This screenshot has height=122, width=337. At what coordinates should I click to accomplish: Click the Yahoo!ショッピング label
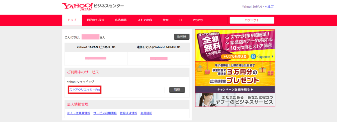click(80, 82)
